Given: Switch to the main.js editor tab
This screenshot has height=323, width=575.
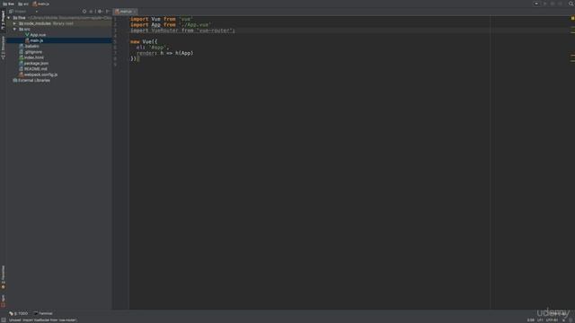Looking at the screenshot, I should pos(124,12).
